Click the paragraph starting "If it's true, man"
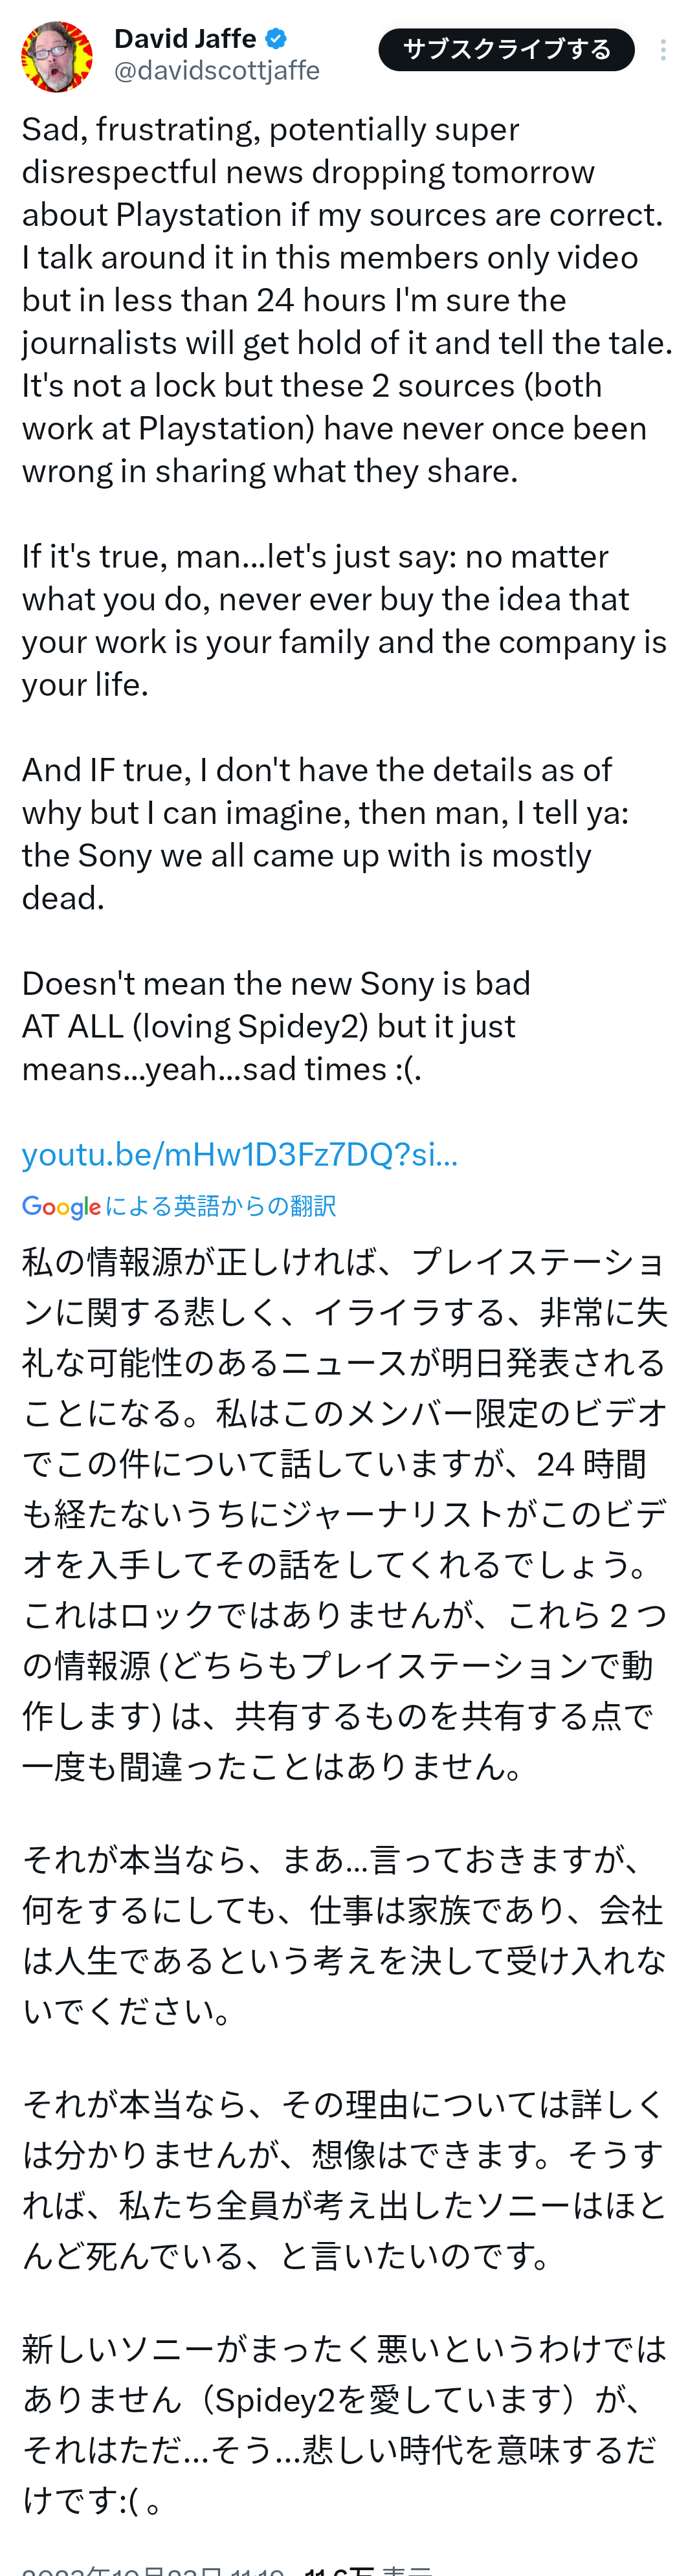699x2576 pixels. coord(344,620)
